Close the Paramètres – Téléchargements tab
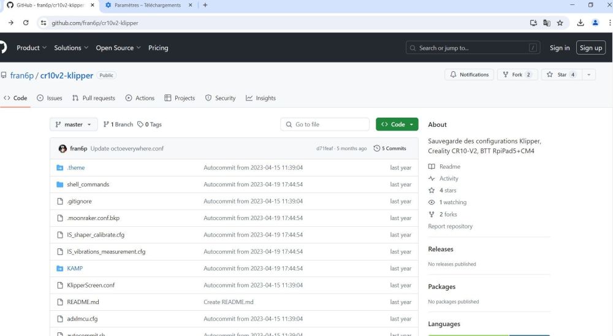 tap(191, 5)
